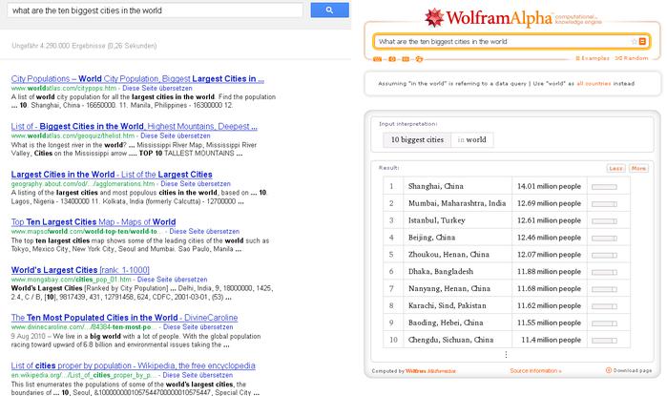Click 'Diese Seite übersetzen' for the mongabay result
667x396 pixels.
point(173,280)
